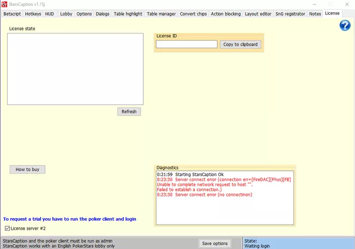Open the blue help question mark icon
This screenshot has width=355, height=249.
click(345, 25)
